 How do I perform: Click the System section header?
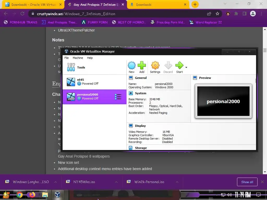141,93
